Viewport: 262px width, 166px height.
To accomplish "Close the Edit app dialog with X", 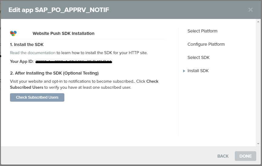I will (251, 10).
